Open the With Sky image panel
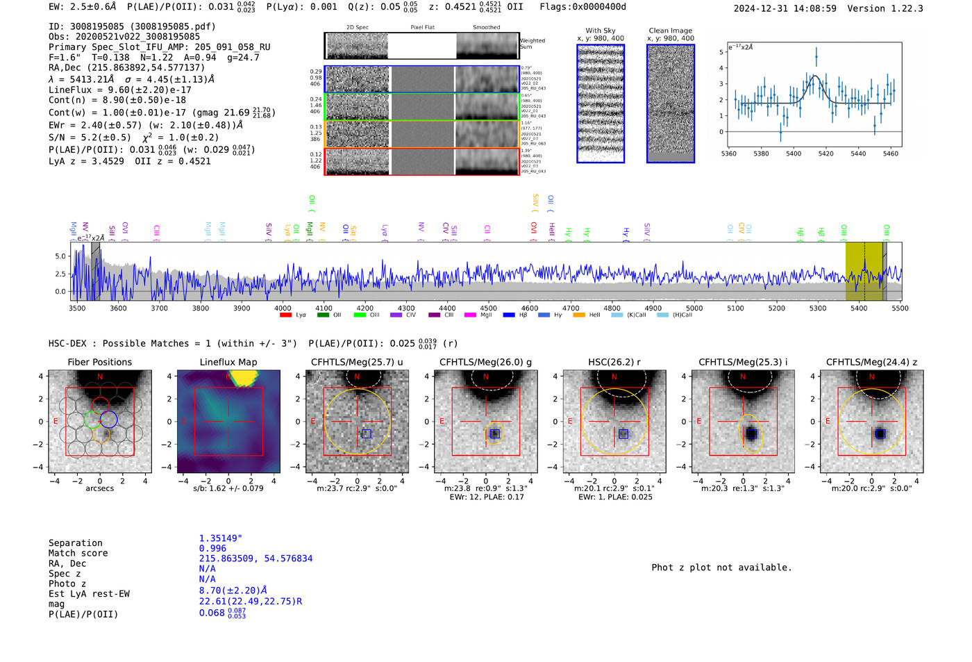 601,104
